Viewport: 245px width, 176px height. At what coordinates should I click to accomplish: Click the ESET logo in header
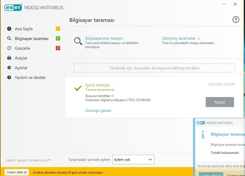13,7
